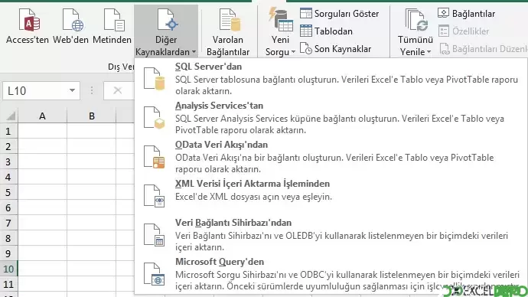Click the Analysis Services cube icon
The width and height of the screenshot is (528, 297).
click(155, 118)
